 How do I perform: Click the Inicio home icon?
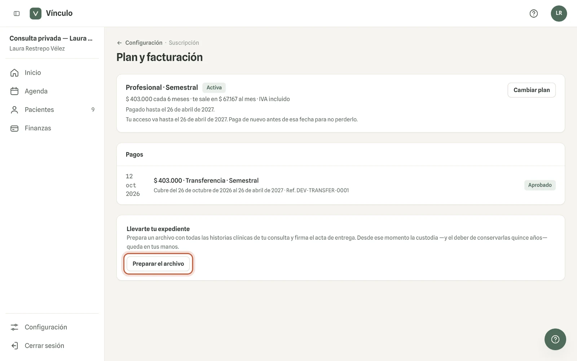pos(14,73)
